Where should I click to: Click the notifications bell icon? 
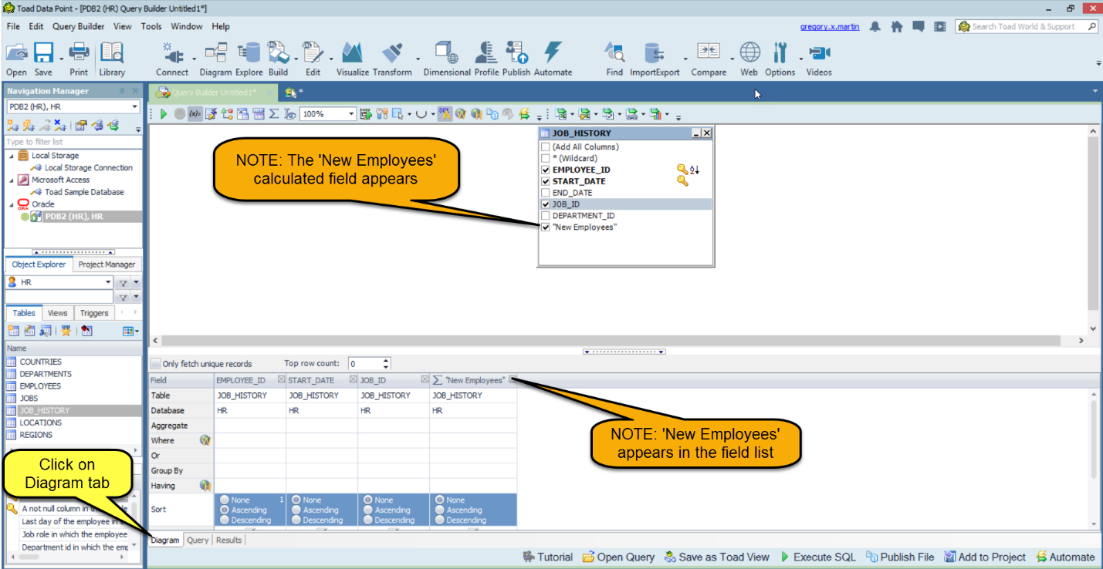[x=875, y=26]
